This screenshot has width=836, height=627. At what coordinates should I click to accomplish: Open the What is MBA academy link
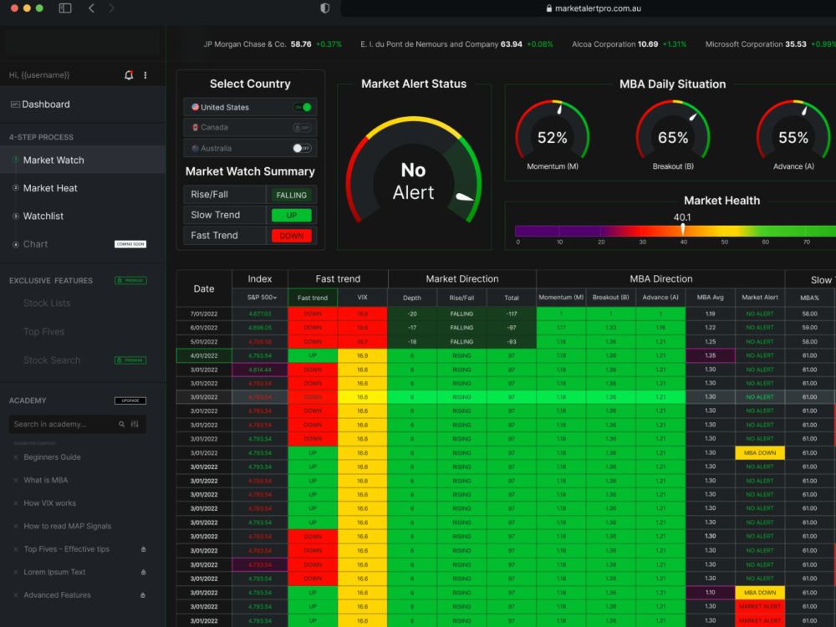tap(46, 481)
